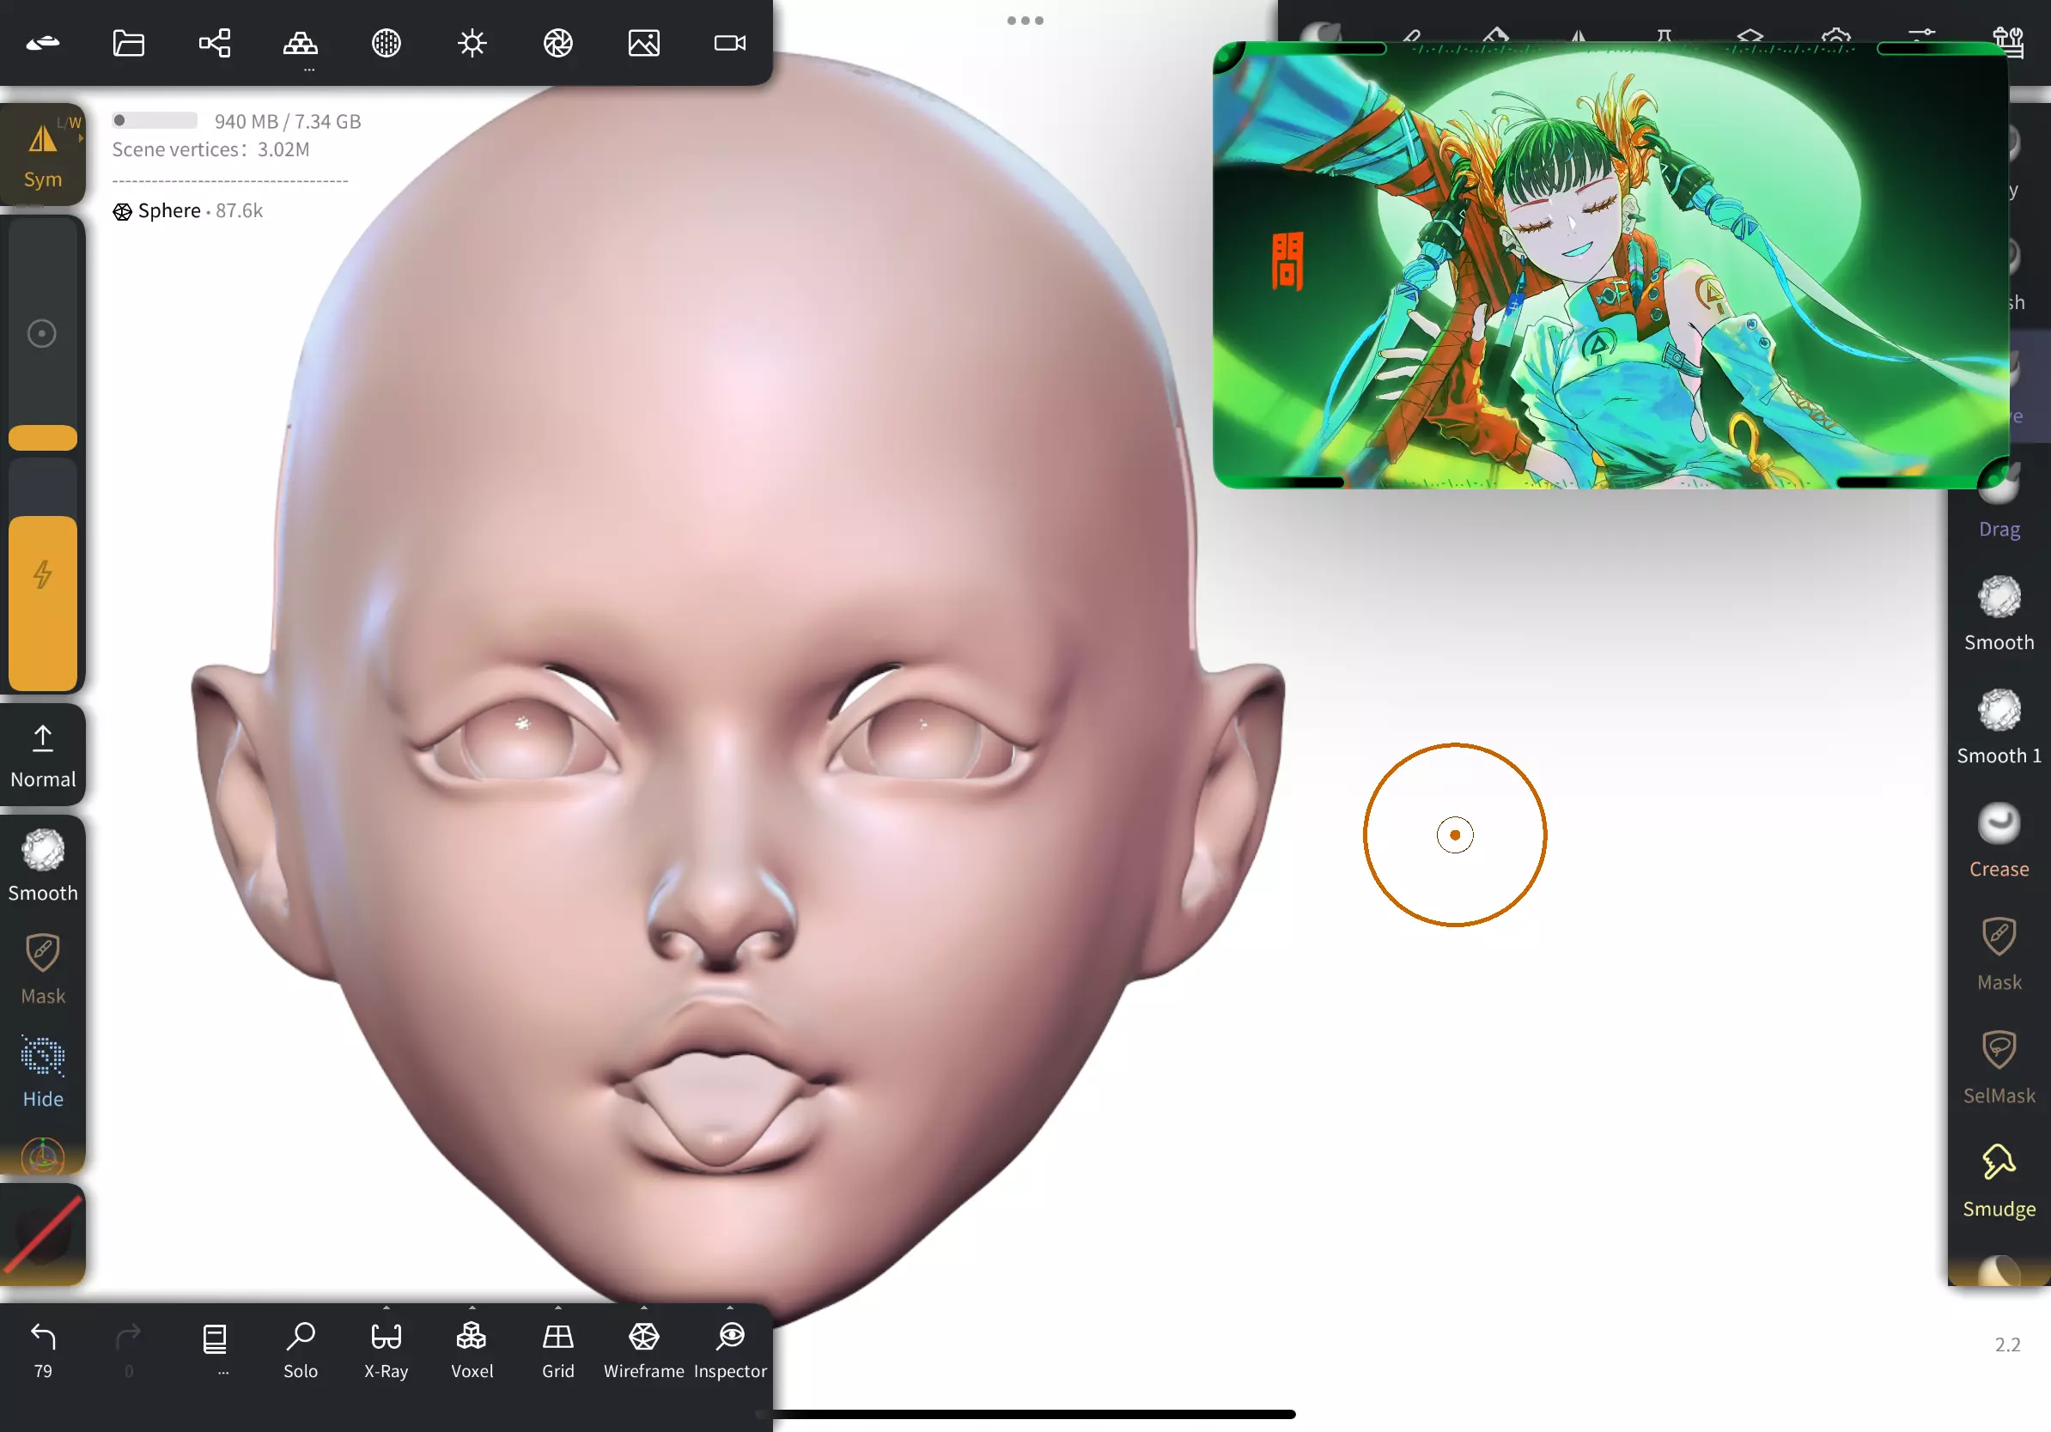Open the Post Process aperture menu
This screenshot has width=2051, height=1432.
557,43
